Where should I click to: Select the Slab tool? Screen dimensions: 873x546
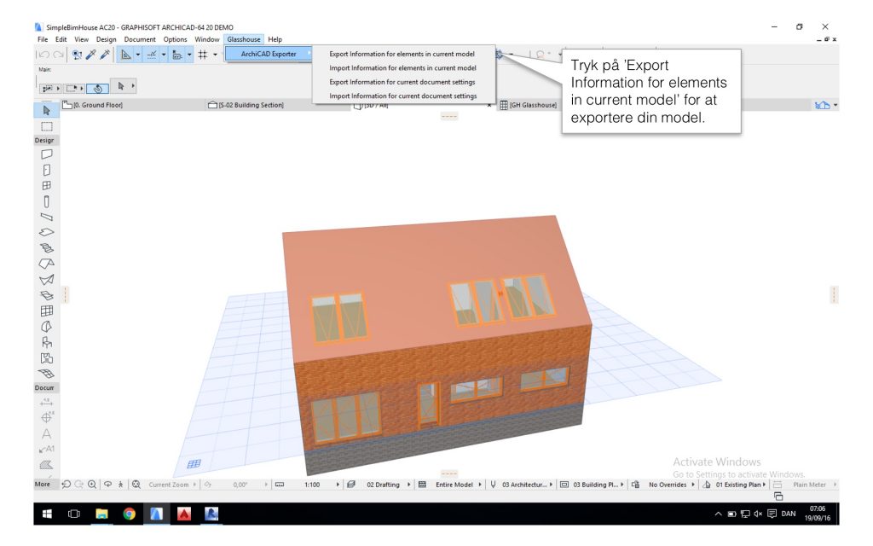tap(47, 232)
